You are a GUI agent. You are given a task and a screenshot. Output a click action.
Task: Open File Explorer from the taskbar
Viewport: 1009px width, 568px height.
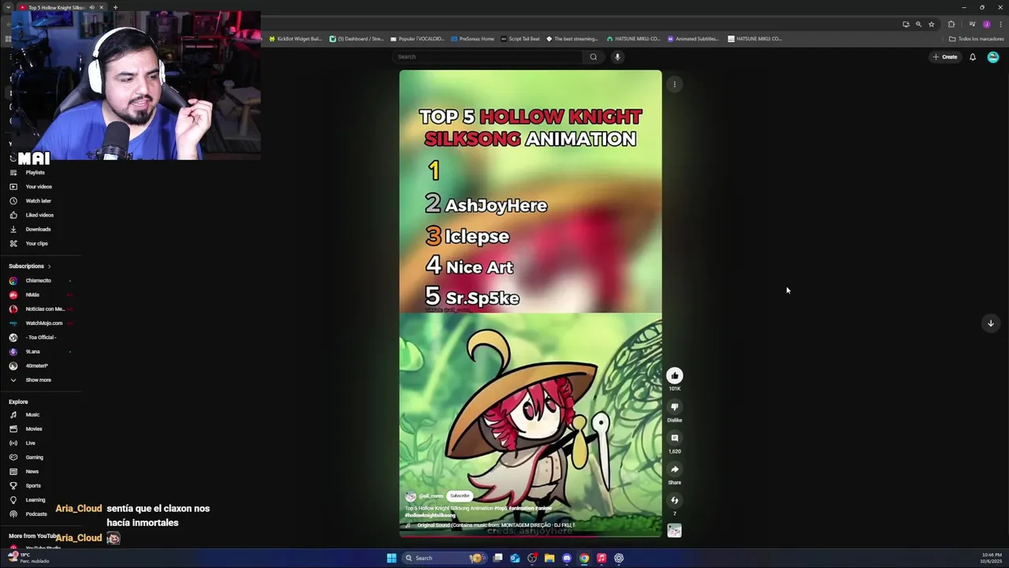coord(549,558)
